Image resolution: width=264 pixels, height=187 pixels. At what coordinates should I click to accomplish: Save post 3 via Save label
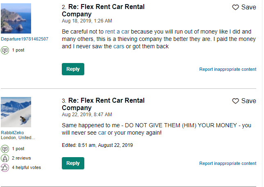[248, 101]
